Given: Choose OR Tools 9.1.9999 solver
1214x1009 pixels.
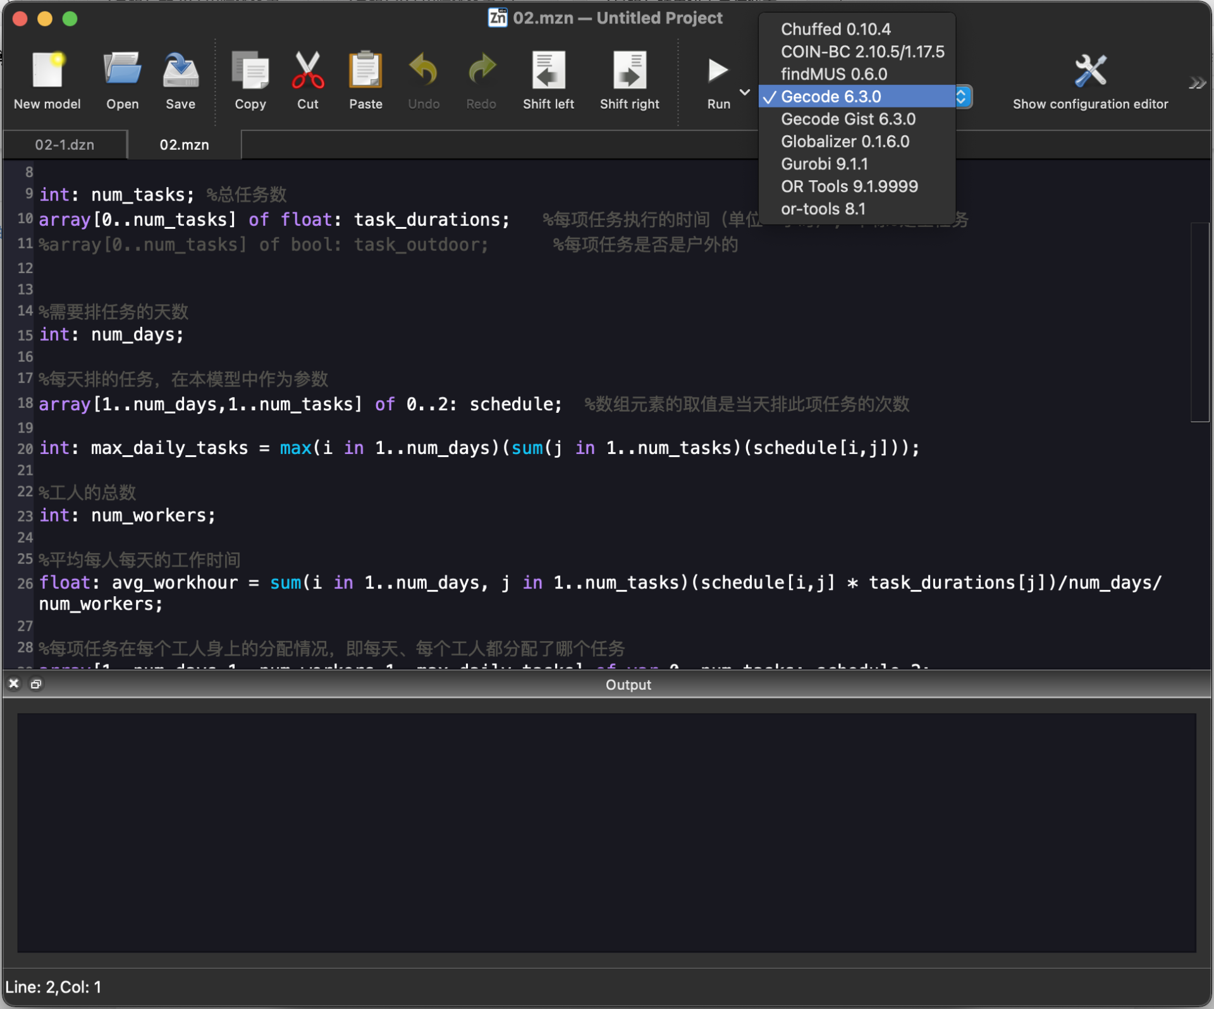Looking at the screenshot, I should click(857, 187).
